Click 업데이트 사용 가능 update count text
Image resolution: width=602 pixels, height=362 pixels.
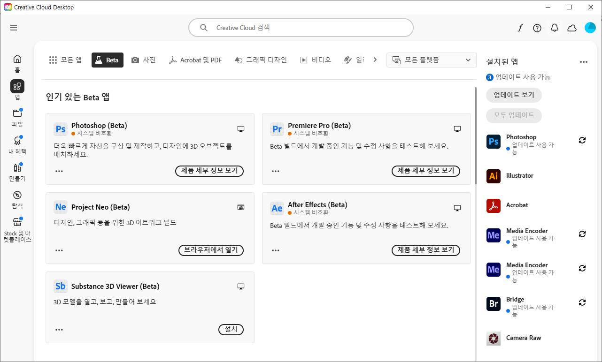[x=523, y=77]
